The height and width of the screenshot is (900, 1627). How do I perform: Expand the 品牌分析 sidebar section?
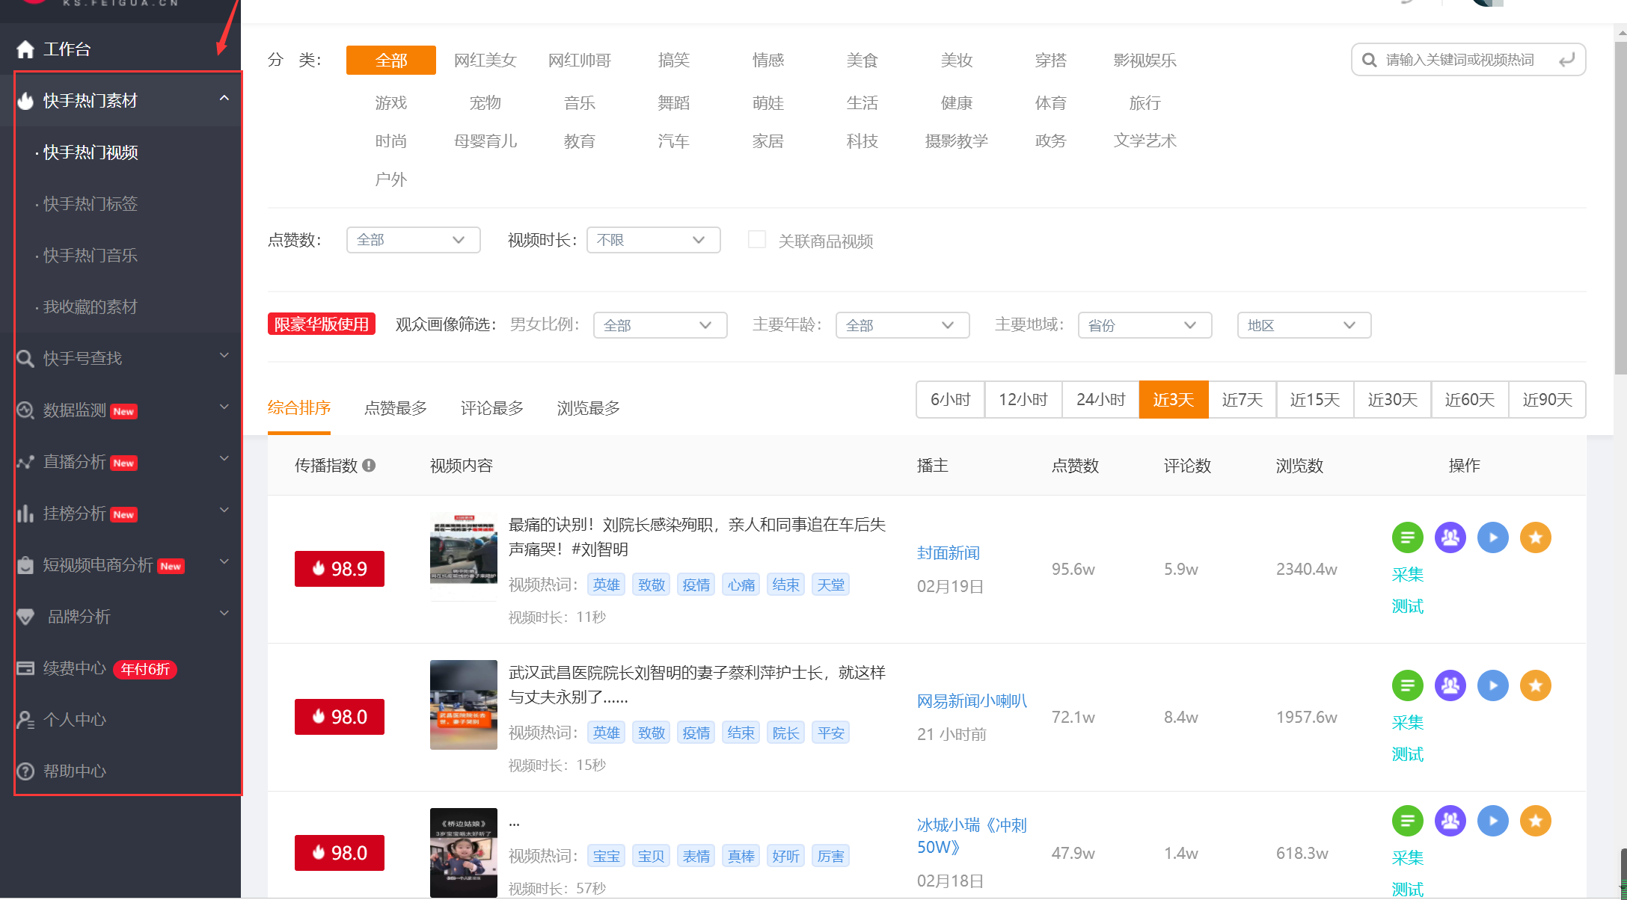[x=224, y=614]
